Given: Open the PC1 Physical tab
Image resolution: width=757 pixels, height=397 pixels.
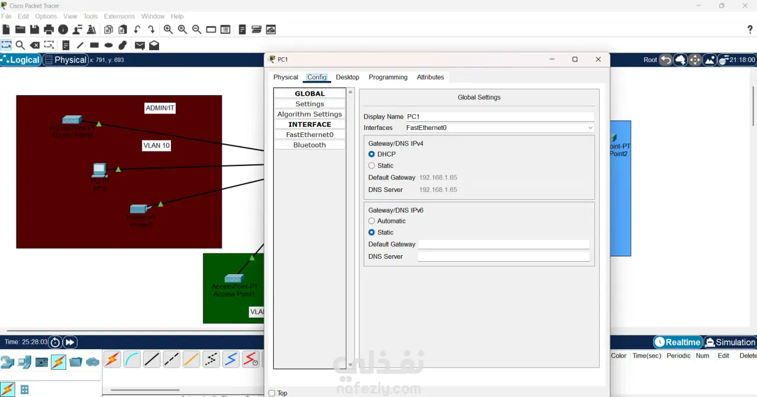Looking at the screenshot, I should tap(286, 77).
